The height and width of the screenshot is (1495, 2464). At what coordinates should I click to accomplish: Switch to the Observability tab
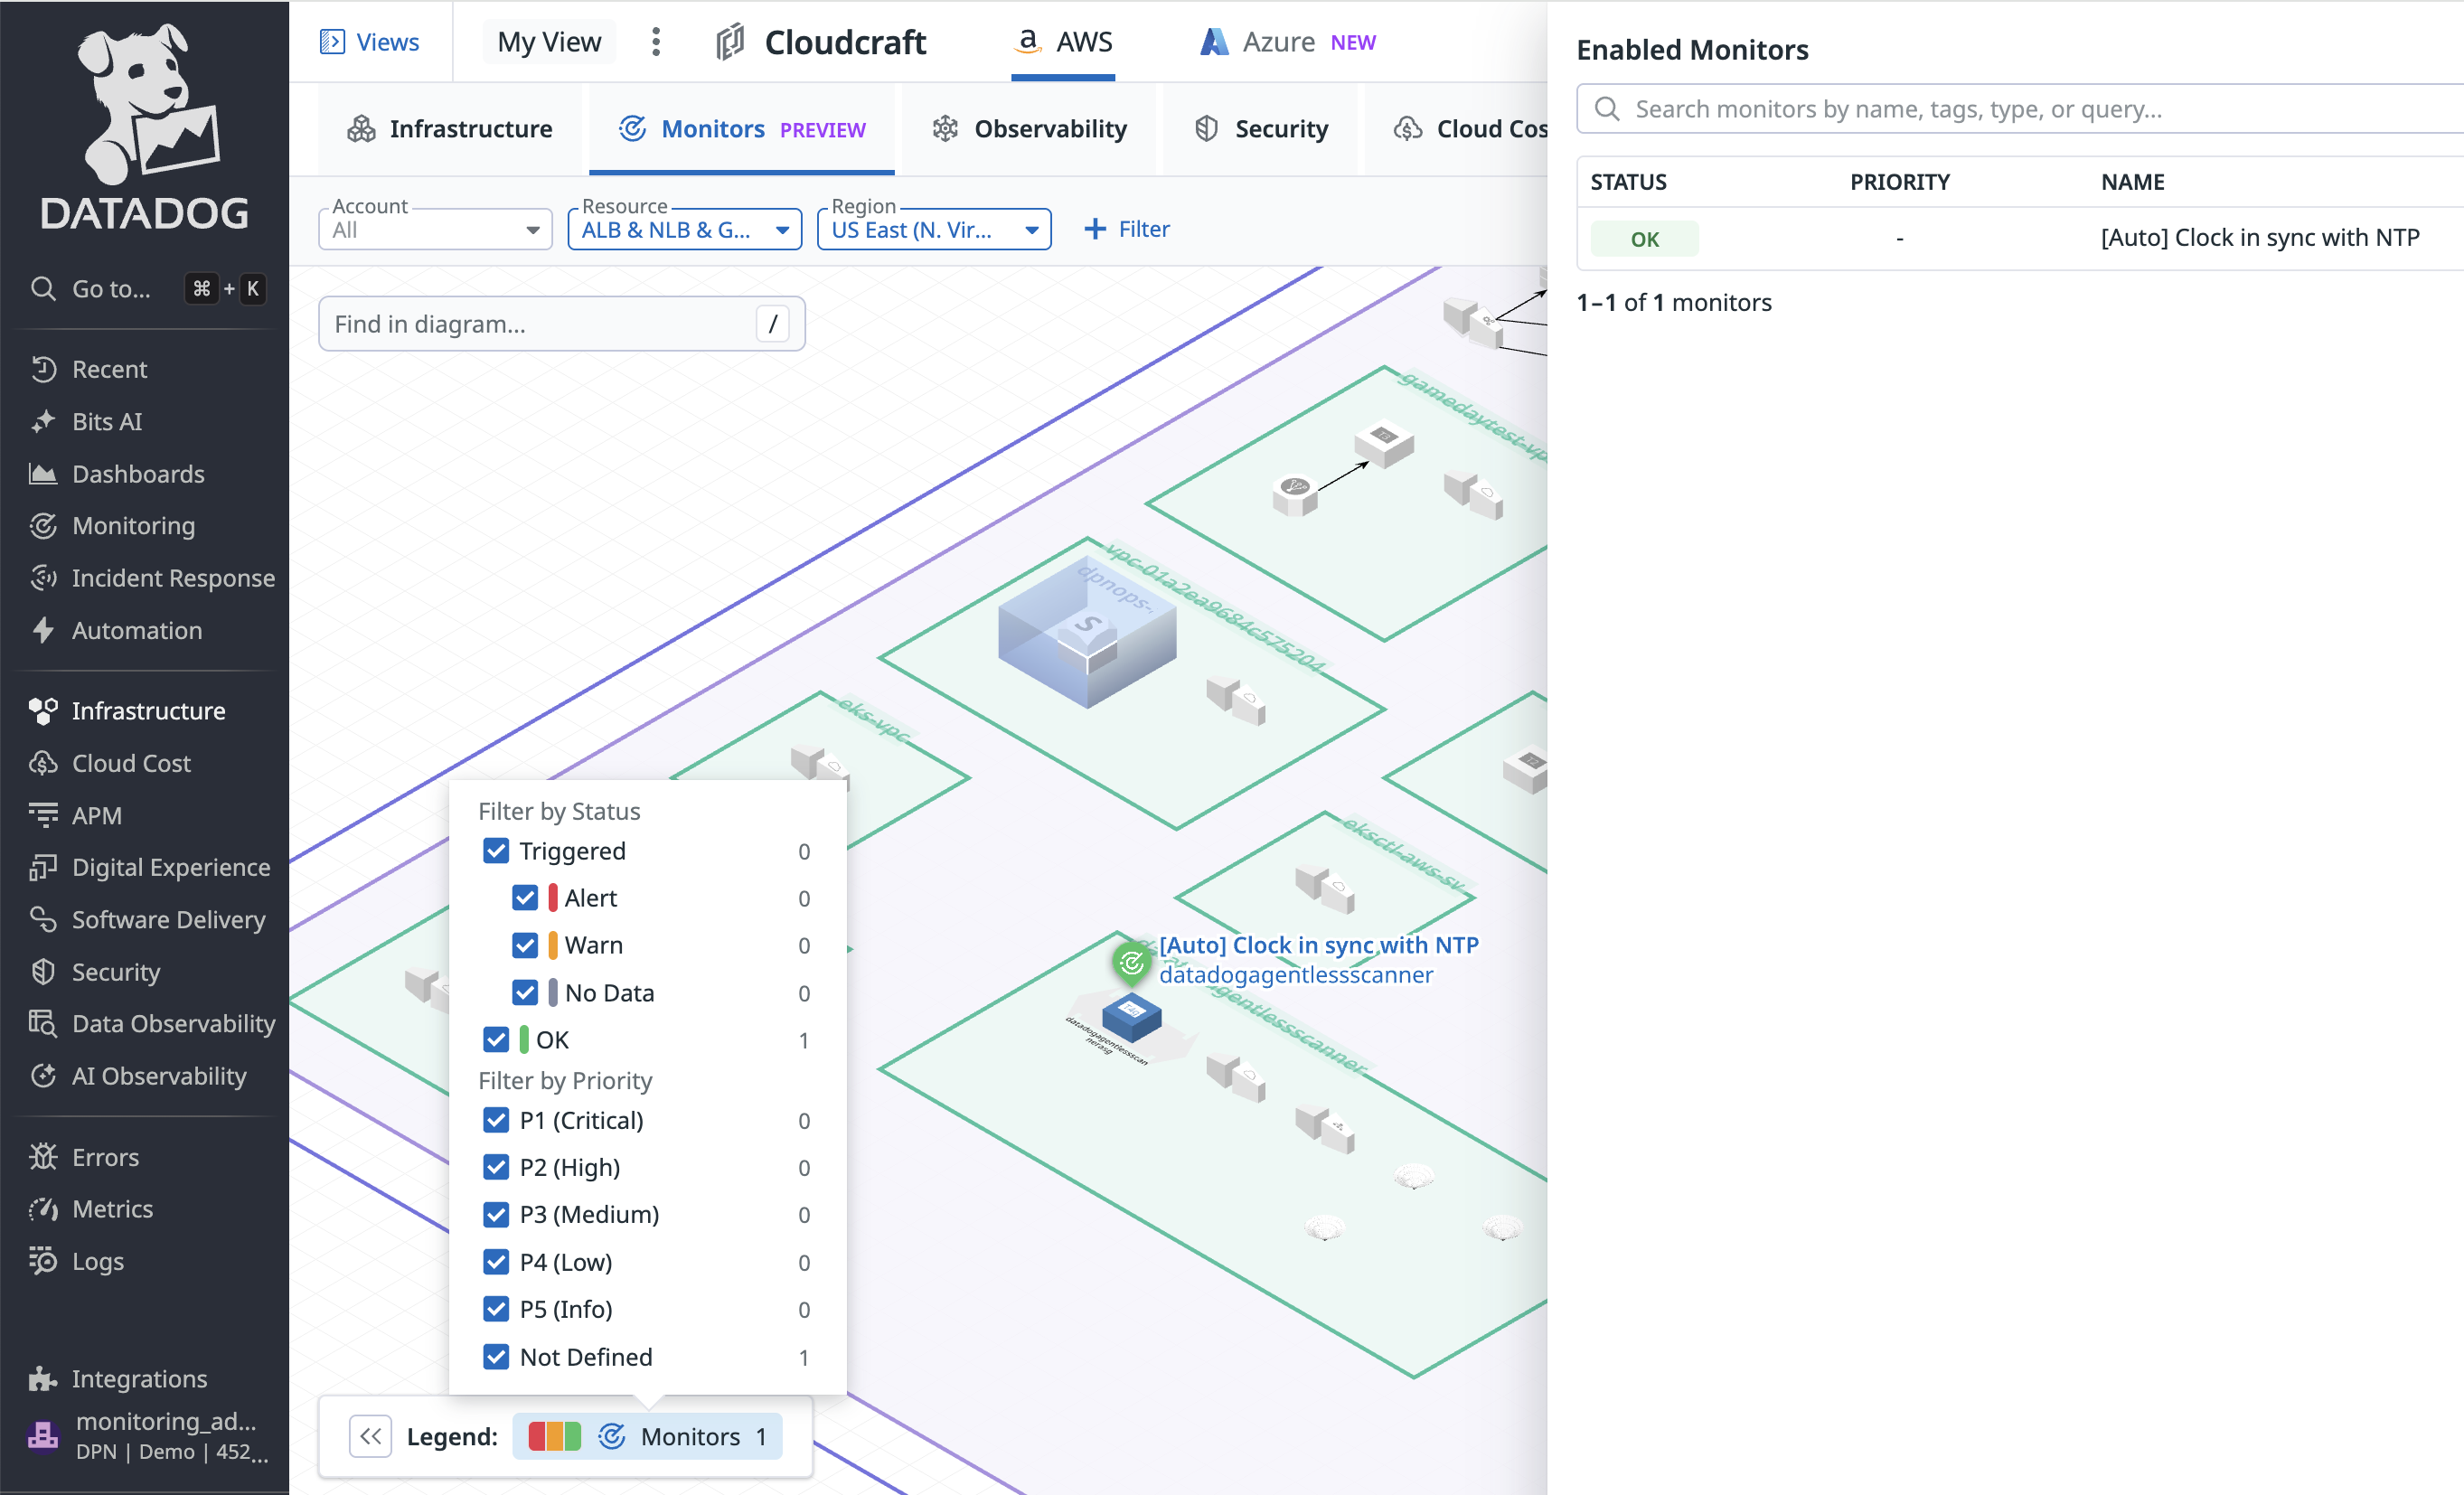pyautogui.click(x=1030, y=129)
